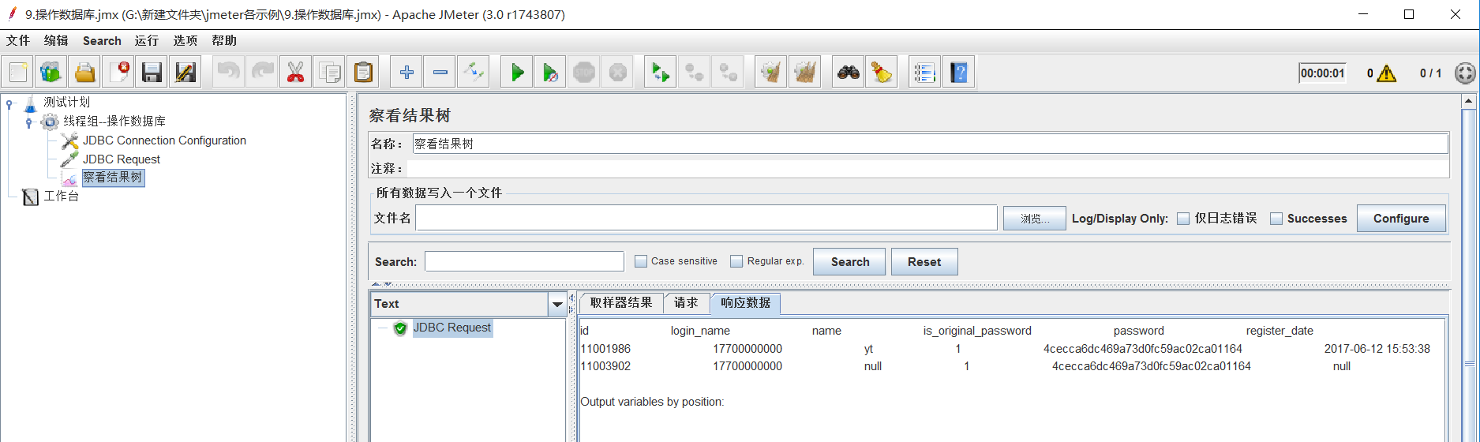Open the Help book icon
Viewport: 1480px width, 442px height.
pyautogui.click(x=958, y=73)
